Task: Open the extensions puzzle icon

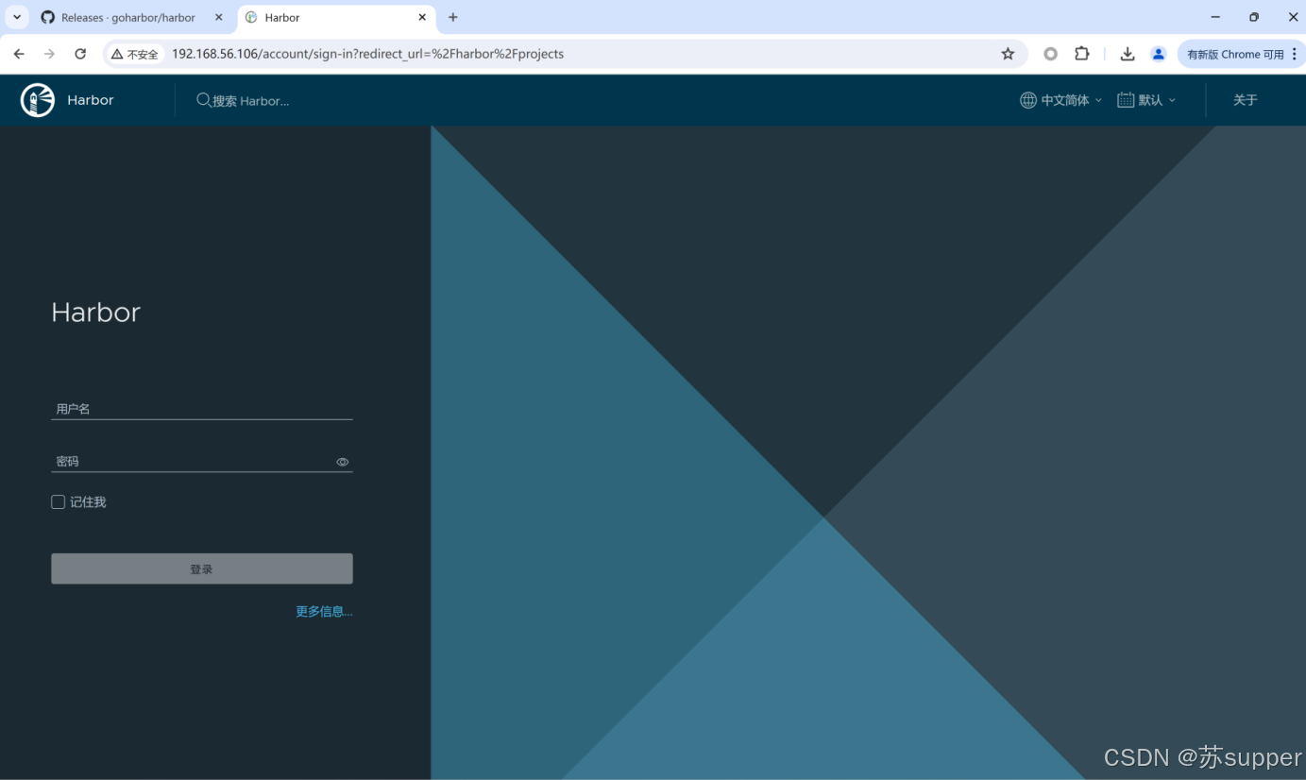Action: [x=1082, y=54]
